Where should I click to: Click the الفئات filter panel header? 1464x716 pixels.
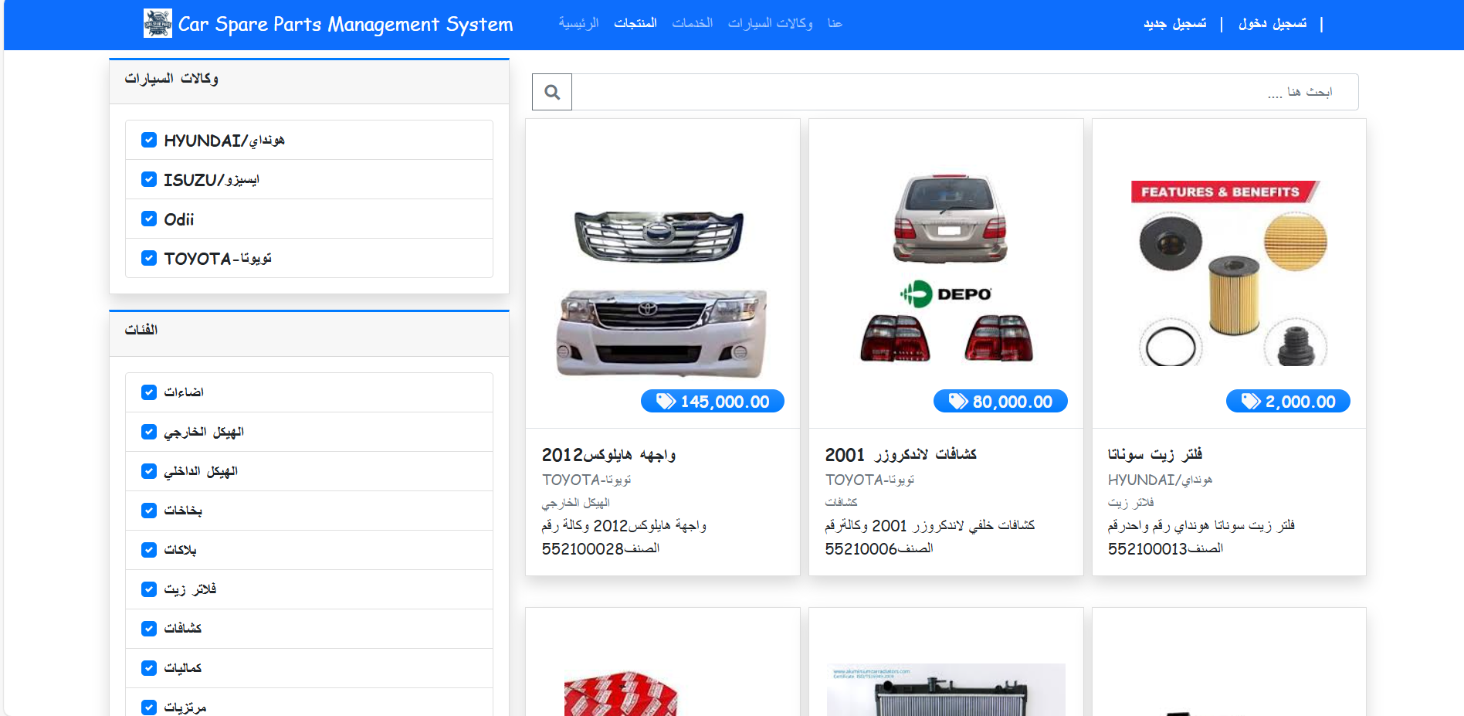pos(309,333)
